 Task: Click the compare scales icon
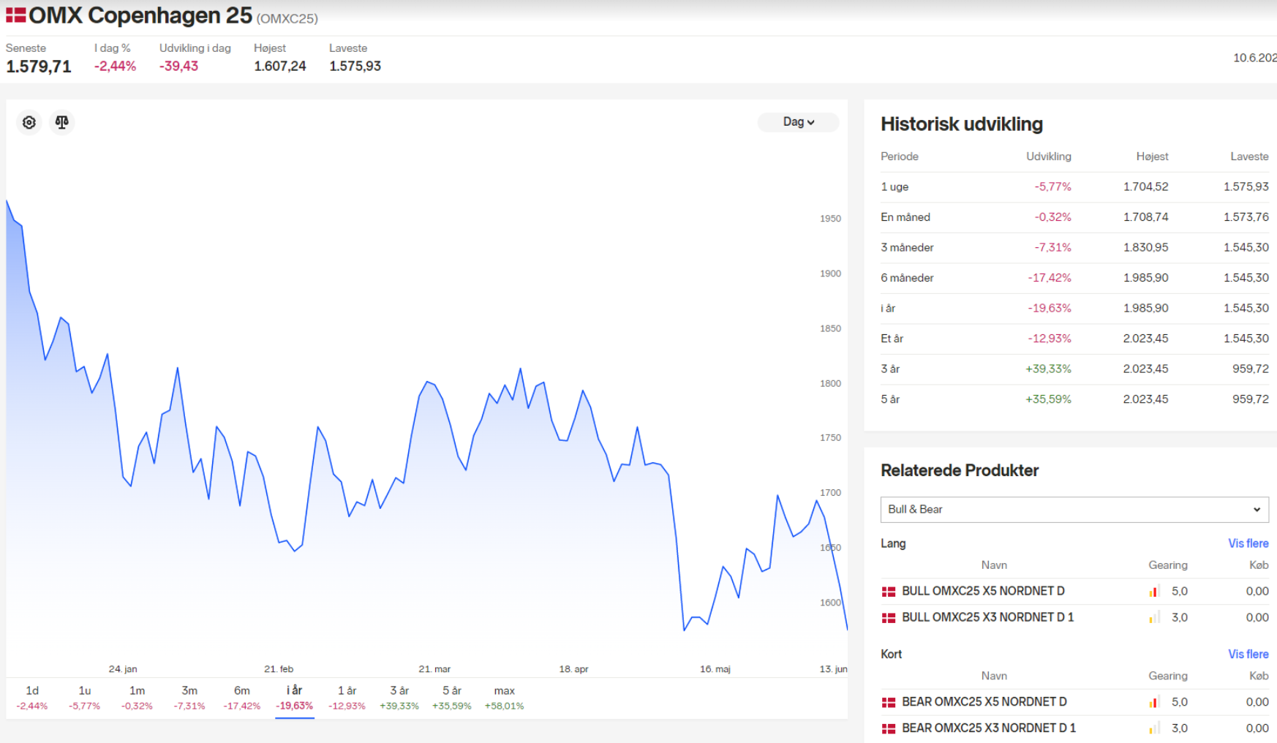(62, 122)
